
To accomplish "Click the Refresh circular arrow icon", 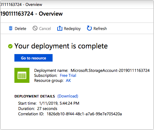I will pyautogui.click(x=89, y=28).
